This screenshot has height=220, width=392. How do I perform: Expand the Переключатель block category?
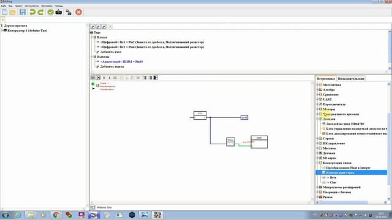coord(317,105)
